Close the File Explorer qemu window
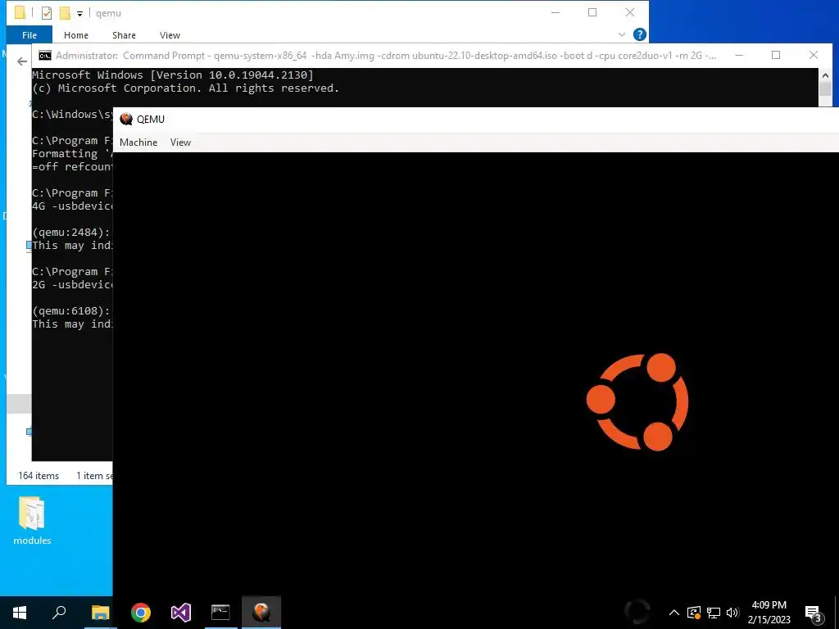Viewport: 839px width, 629px height. [630, 12]
